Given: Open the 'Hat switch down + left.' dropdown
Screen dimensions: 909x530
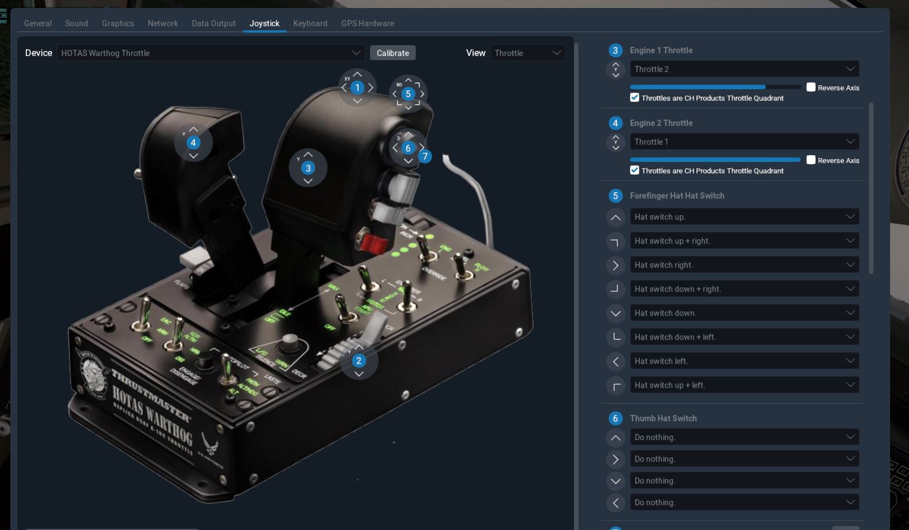Looking at the screenshot, I should click(x=744, y=337).
